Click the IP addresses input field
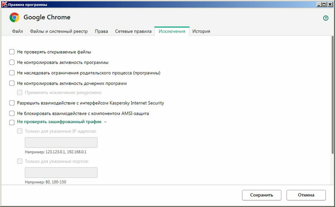Image resolution: width=335 pixels, height=207 pixels. 61,142
